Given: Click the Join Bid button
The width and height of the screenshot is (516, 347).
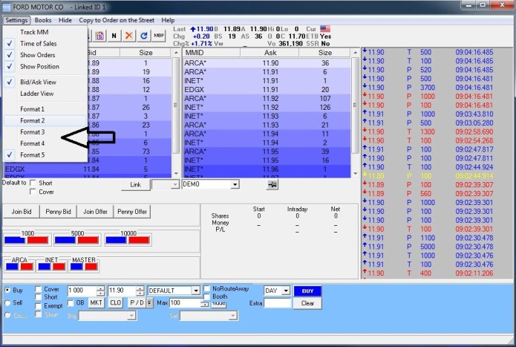Looking at the screenshot, I should (22, 212).
